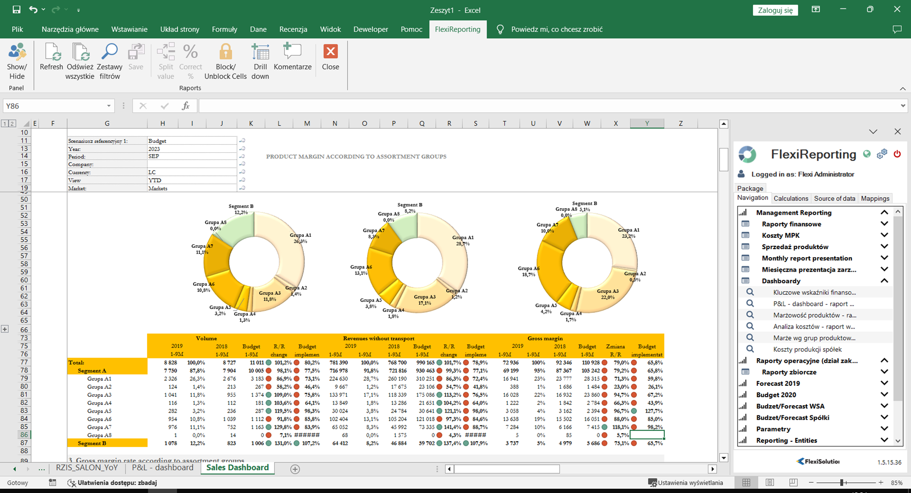This screenshot has height=493, width=911.
Task: Click inside the formula bar input
Action: [545, 106]
